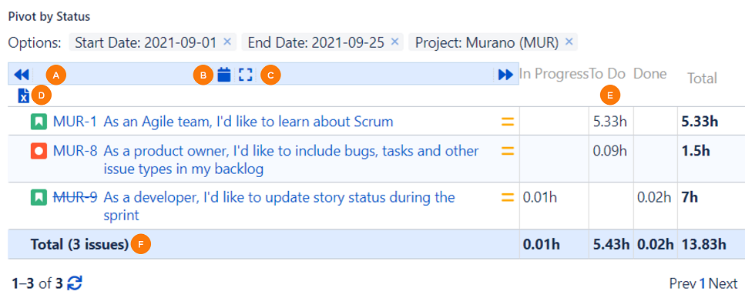Open issue MUR-1 link

[x=75, y=122]
